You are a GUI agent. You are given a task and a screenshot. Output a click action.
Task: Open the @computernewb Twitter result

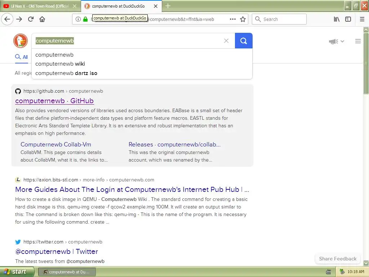(x=57, y=251)
